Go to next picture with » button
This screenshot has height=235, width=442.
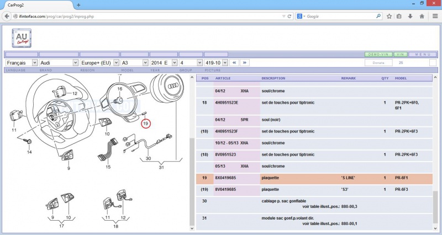pyautogui.click(x=245, y=63)
